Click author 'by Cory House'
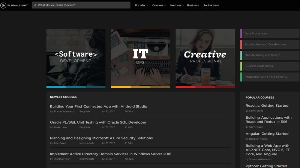Image resolution: width=300 pixels, height=168 pixels. pos(254,127)
